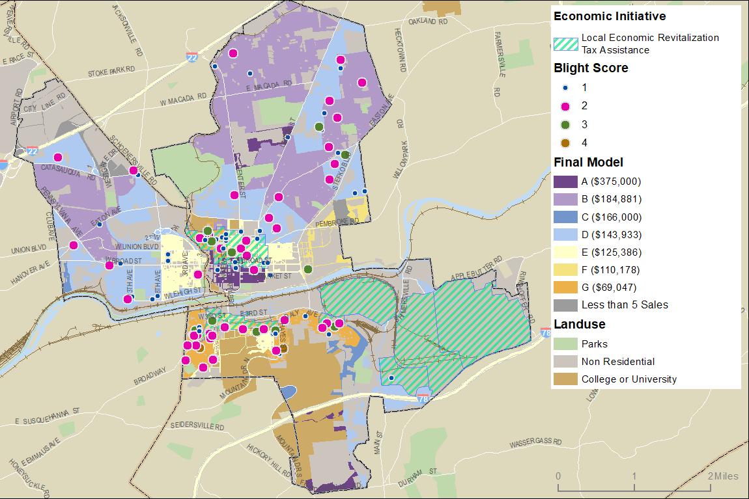Click the WASSERGASS RD street label
749x499 pixels.
(x=535, y=443)
